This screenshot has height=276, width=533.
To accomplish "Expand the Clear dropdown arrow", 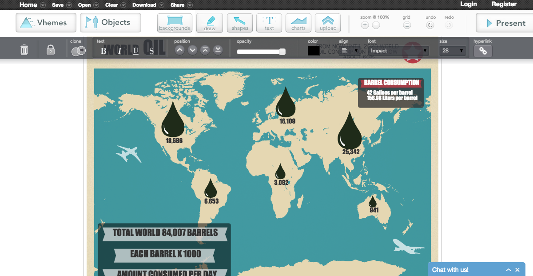I will coord(123,5).
